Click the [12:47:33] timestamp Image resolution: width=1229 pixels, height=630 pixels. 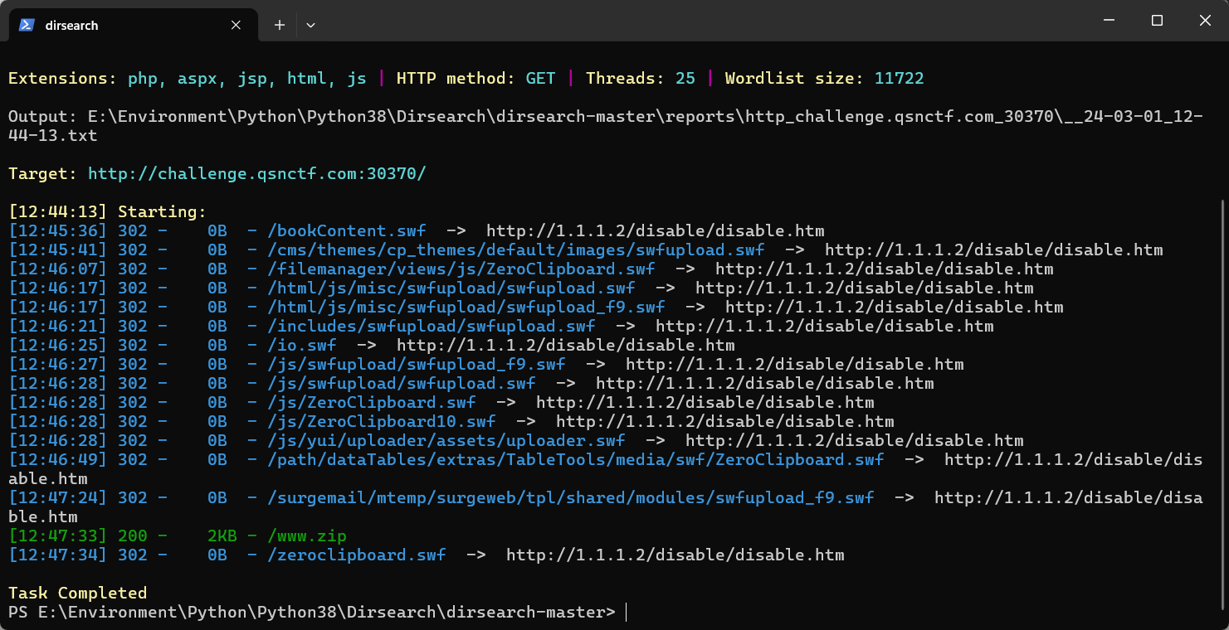58,535
